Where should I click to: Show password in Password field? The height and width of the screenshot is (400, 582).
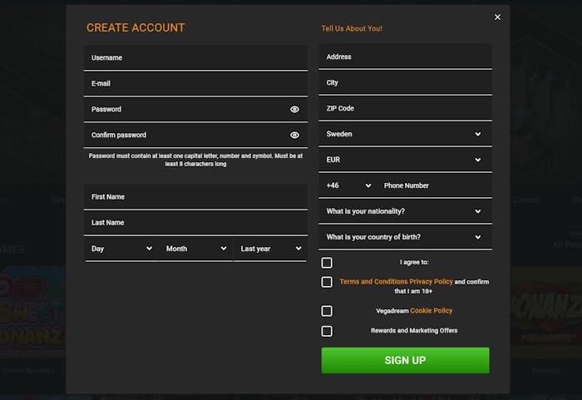(294, 109)
